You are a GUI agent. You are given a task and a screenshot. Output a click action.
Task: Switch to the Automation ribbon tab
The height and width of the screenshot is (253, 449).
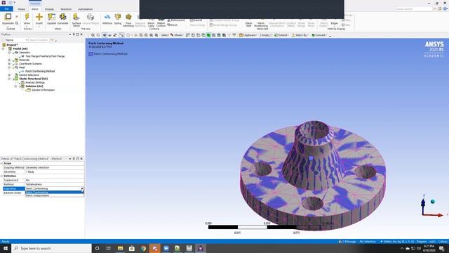[86, 9]
